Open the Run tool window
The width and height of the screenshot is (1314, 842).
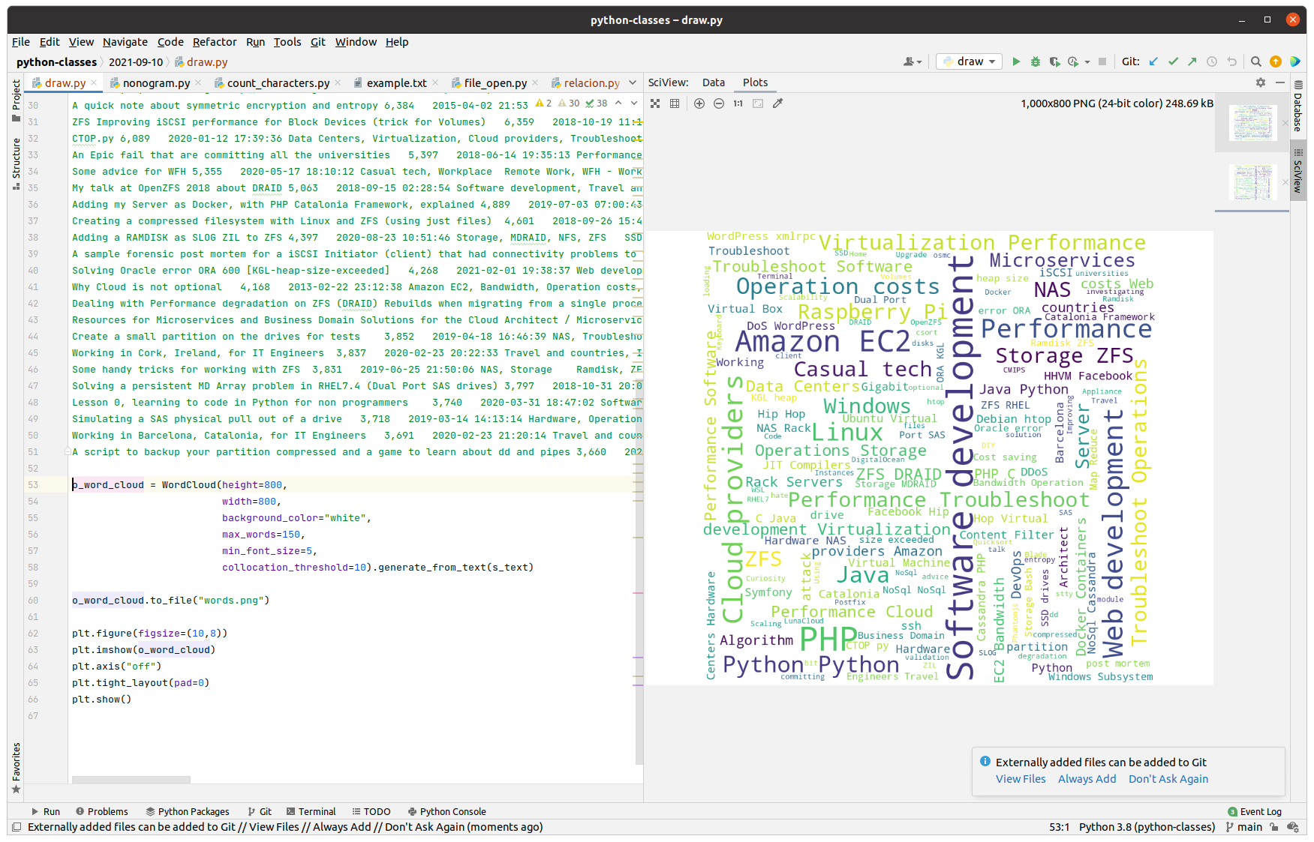click(x=45, y=811)
